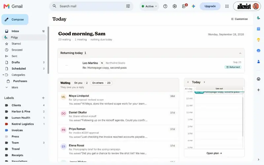This screenshot has height=165, width=264.
Task: Click the search magnifier icon
Action: click(54, 6)
